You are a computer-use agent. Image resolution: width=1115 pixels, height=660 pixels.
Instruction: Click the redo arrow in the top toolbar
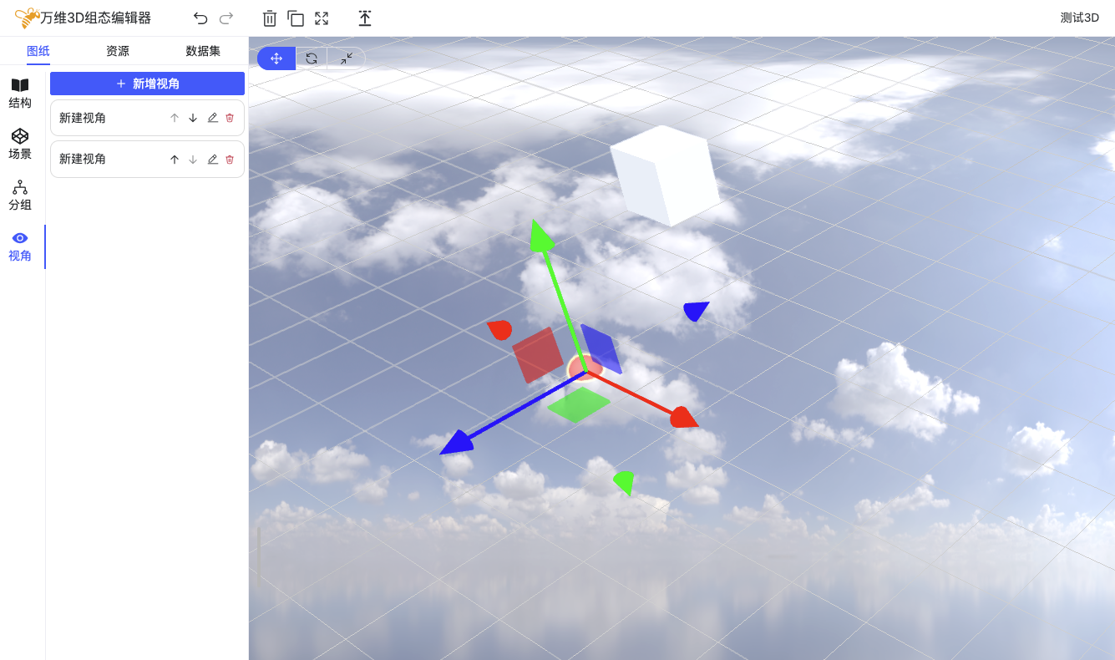coord(226,18)
